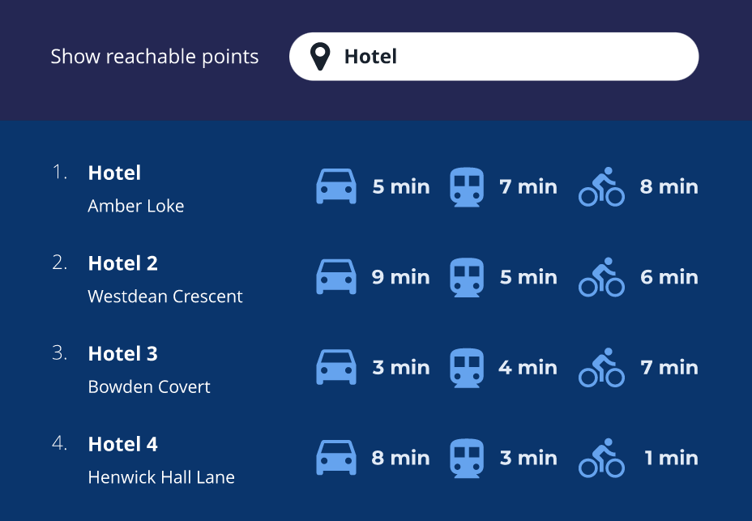Focus the Hotel search input field
The height and width of the screenshot is (521, 752).
511,57
